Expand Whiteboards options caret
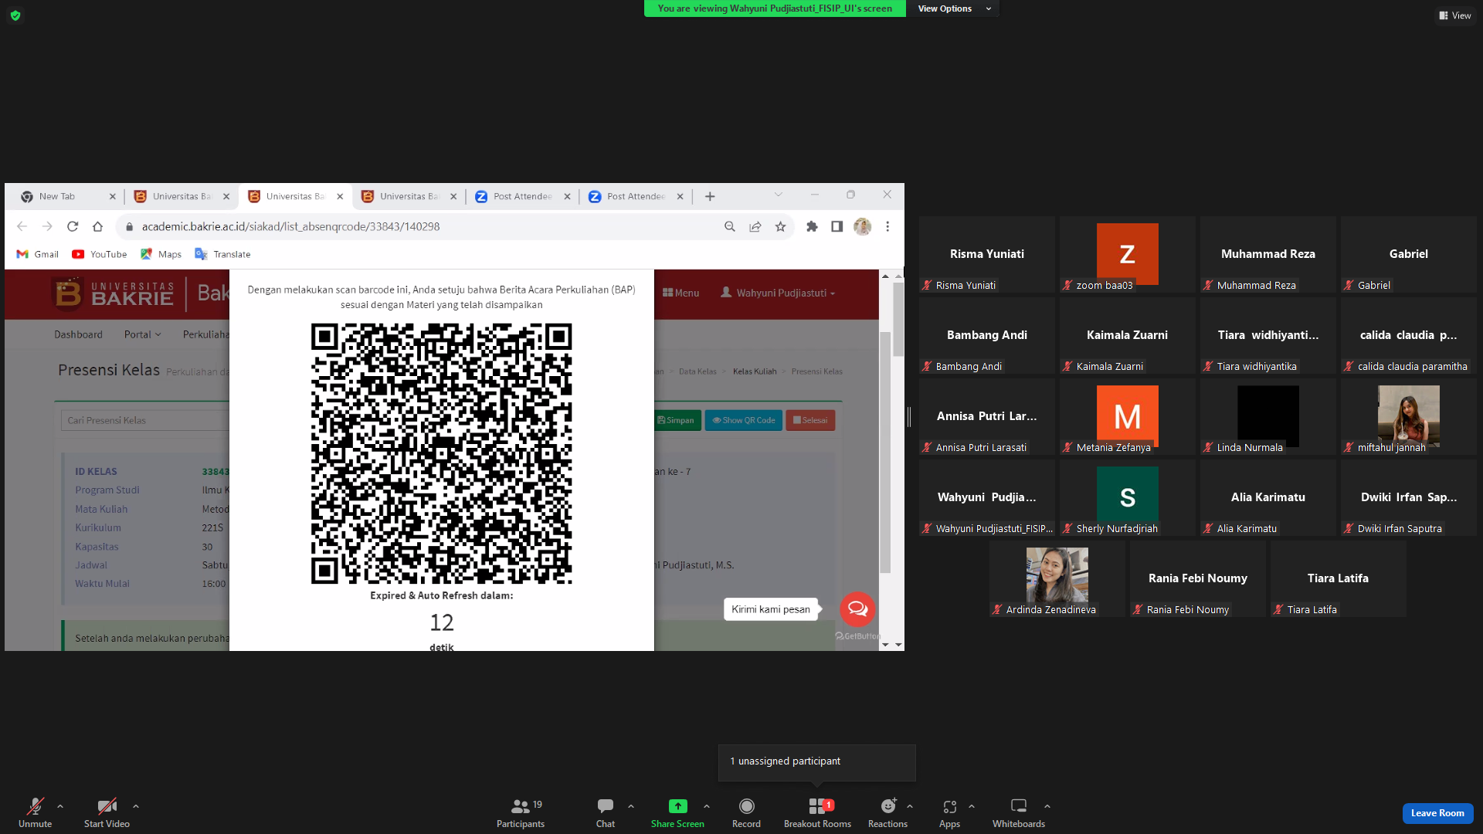The width and height of the screenshot is (1483, 834). click(1047, 806)
